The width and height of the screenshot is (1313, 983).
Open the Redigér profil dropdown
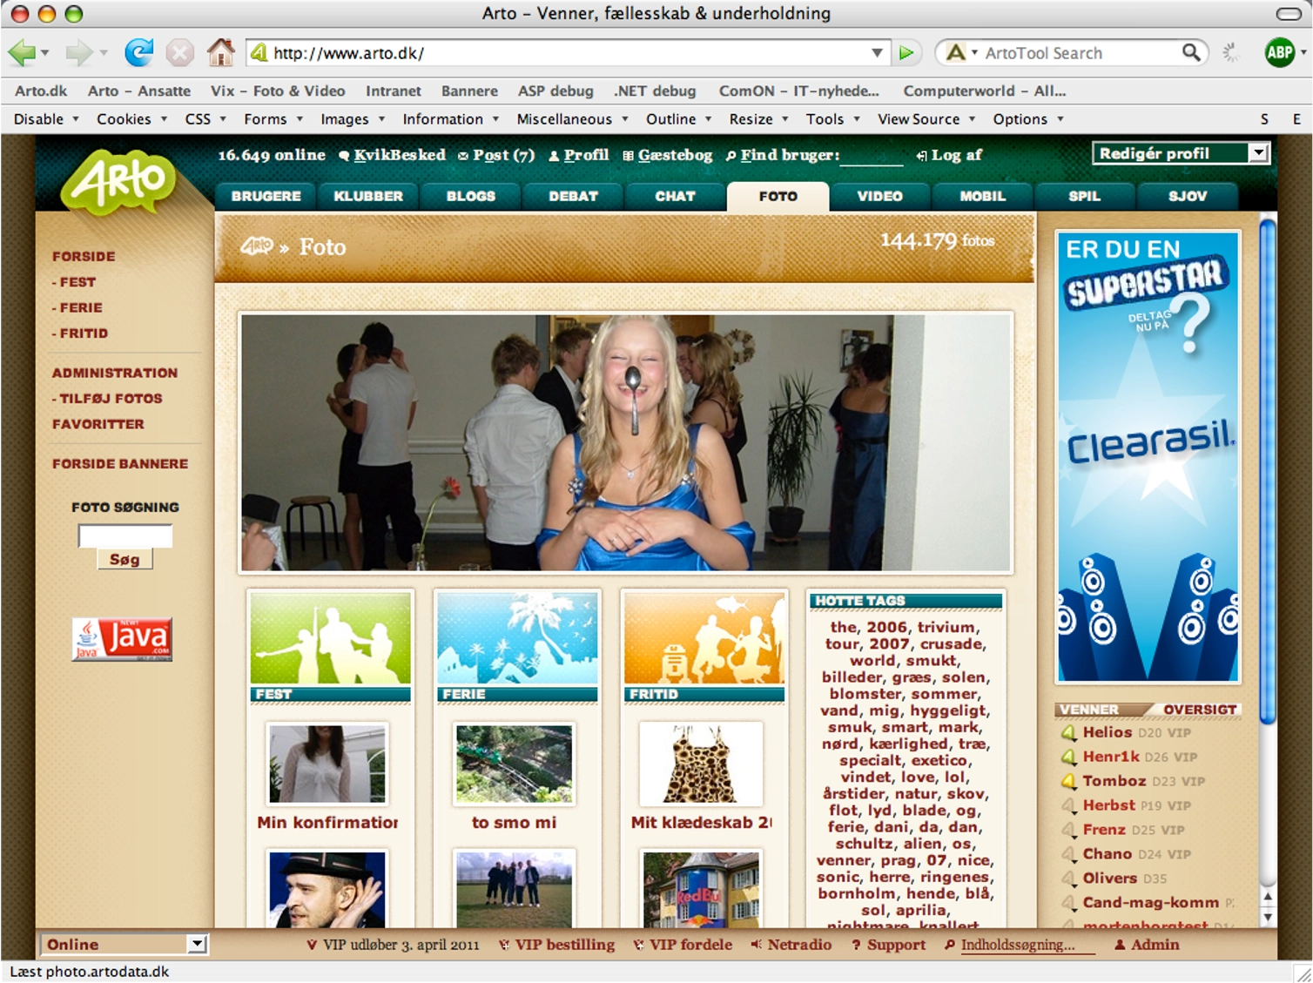1181,154
